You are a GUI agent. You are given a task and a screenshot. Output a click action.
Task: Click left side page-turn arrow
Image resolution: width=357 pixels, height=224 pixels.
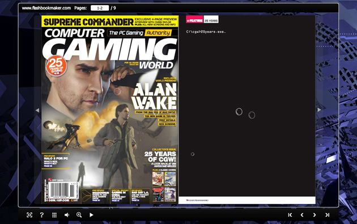pyautogui.click(x=37, y=110)
